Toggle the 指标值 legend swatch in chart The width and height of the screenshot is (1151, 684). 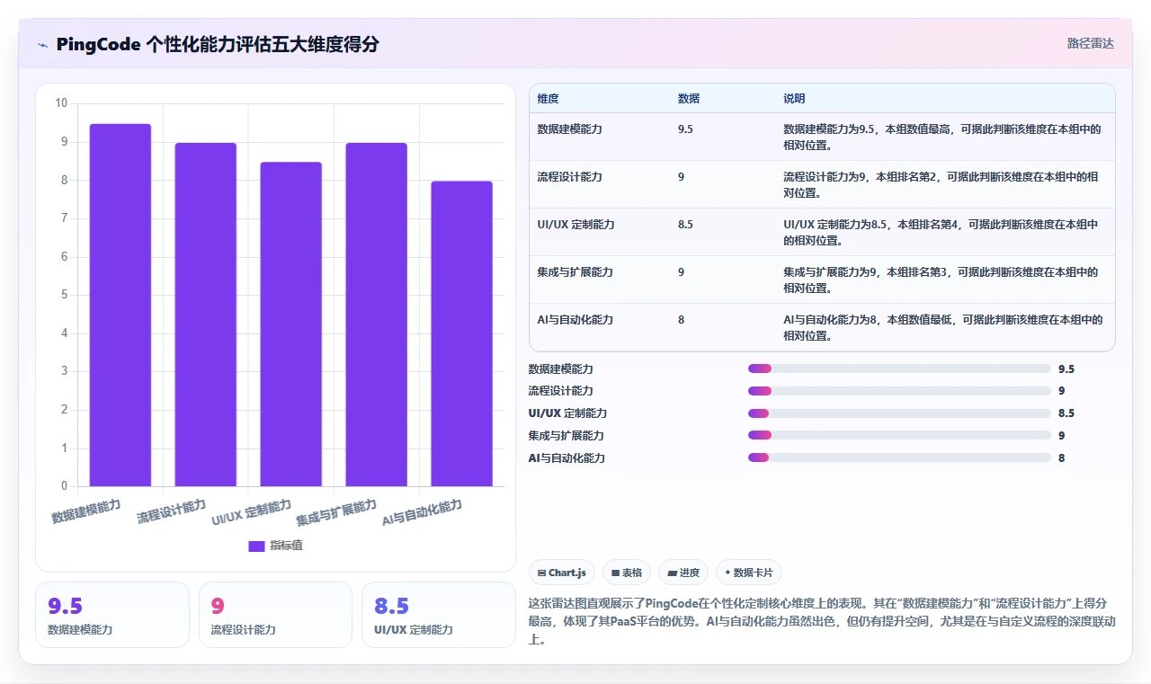pyautogui.click(x=256, y=546)
